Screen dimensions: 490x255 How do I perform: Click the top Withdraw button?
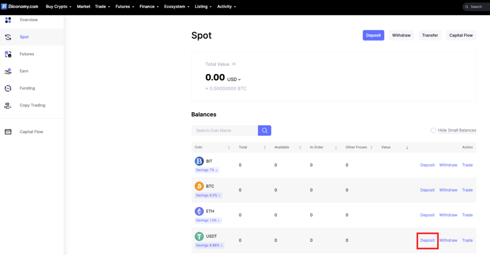(x=401, y=35)
